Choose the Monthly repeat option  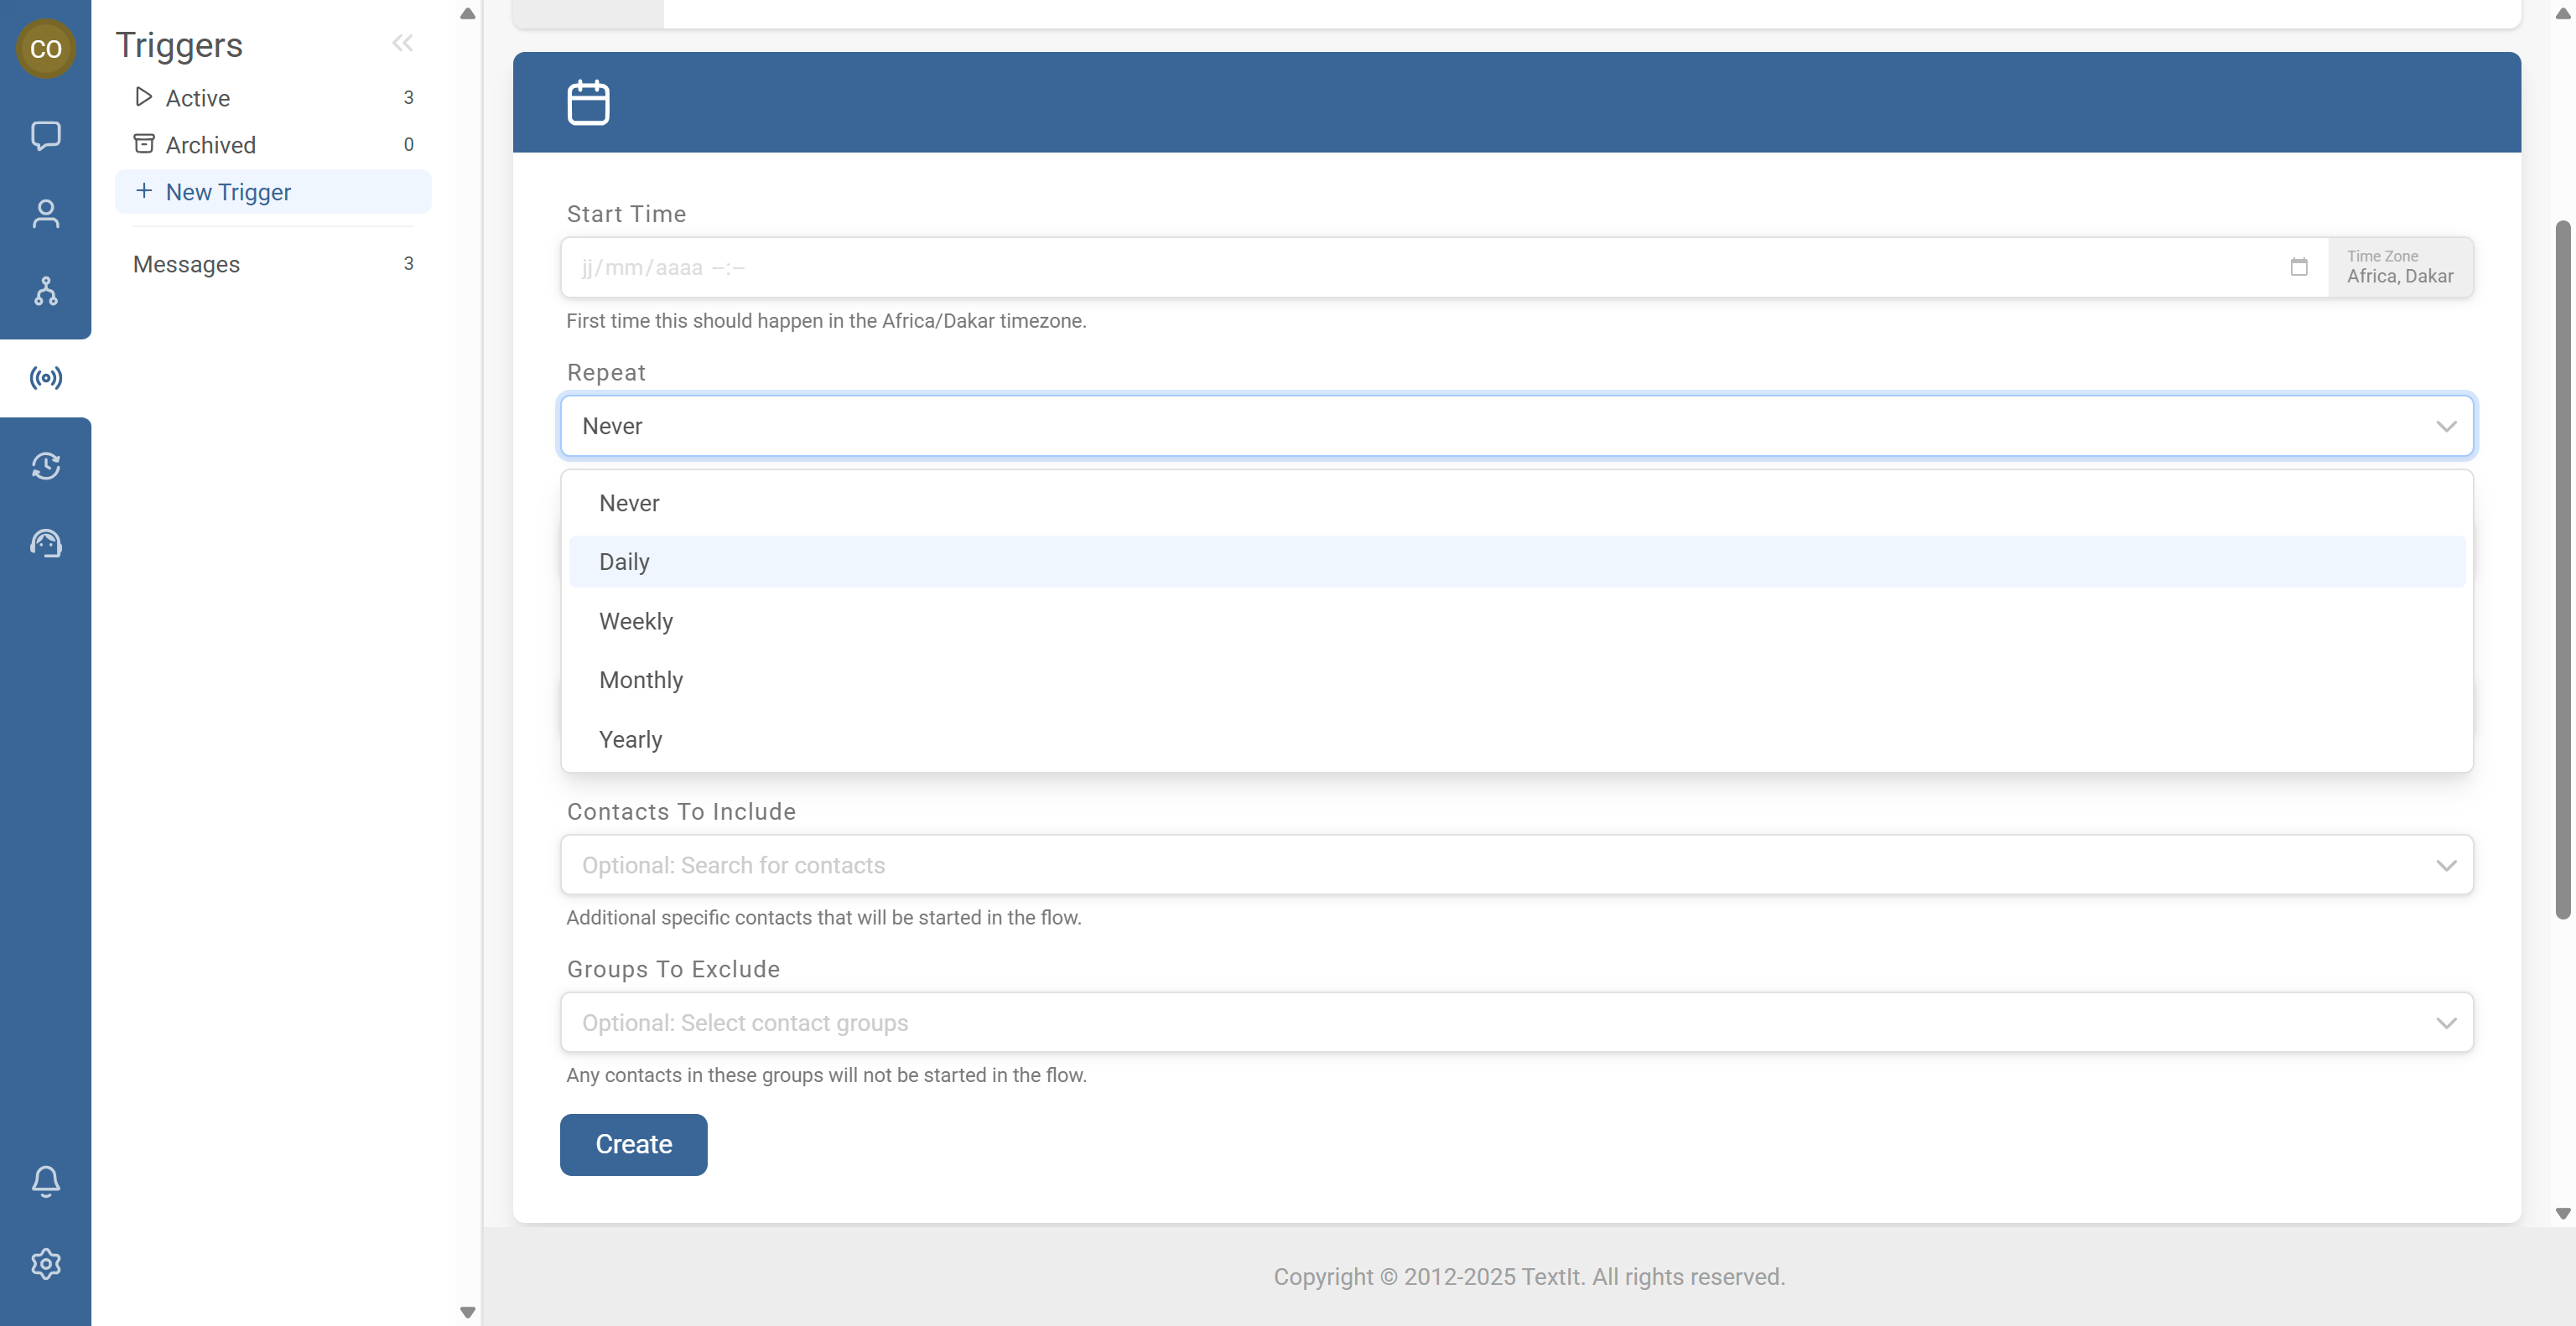pyautogui.click(x=641, y=681)
